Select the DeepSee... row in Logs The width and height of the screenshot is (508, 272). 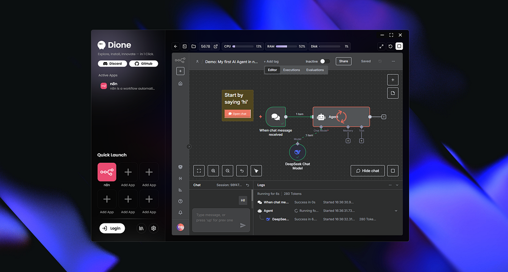328,219
